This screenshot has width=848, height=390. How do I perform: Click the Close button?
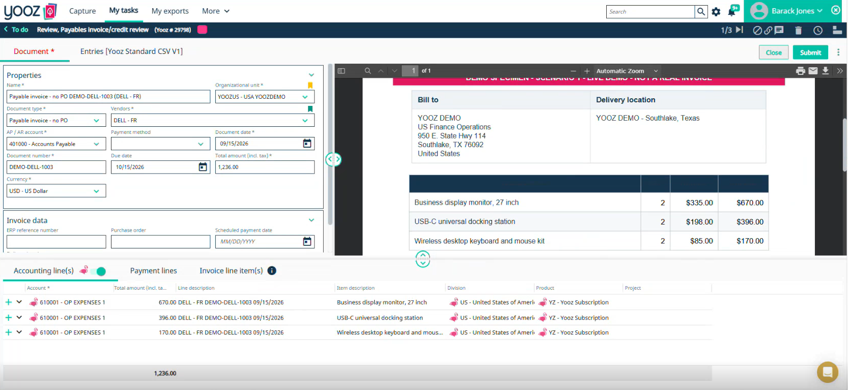(774, 52)
